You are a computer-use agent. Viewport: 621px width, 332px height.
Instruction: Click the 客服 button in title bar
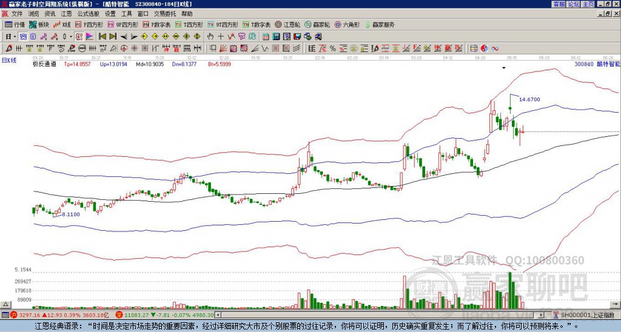point(559,4)
